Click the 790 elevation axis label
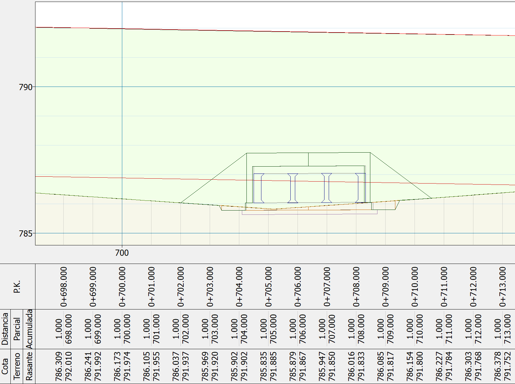This screenshot has width=515, height=384. [26, 87]
